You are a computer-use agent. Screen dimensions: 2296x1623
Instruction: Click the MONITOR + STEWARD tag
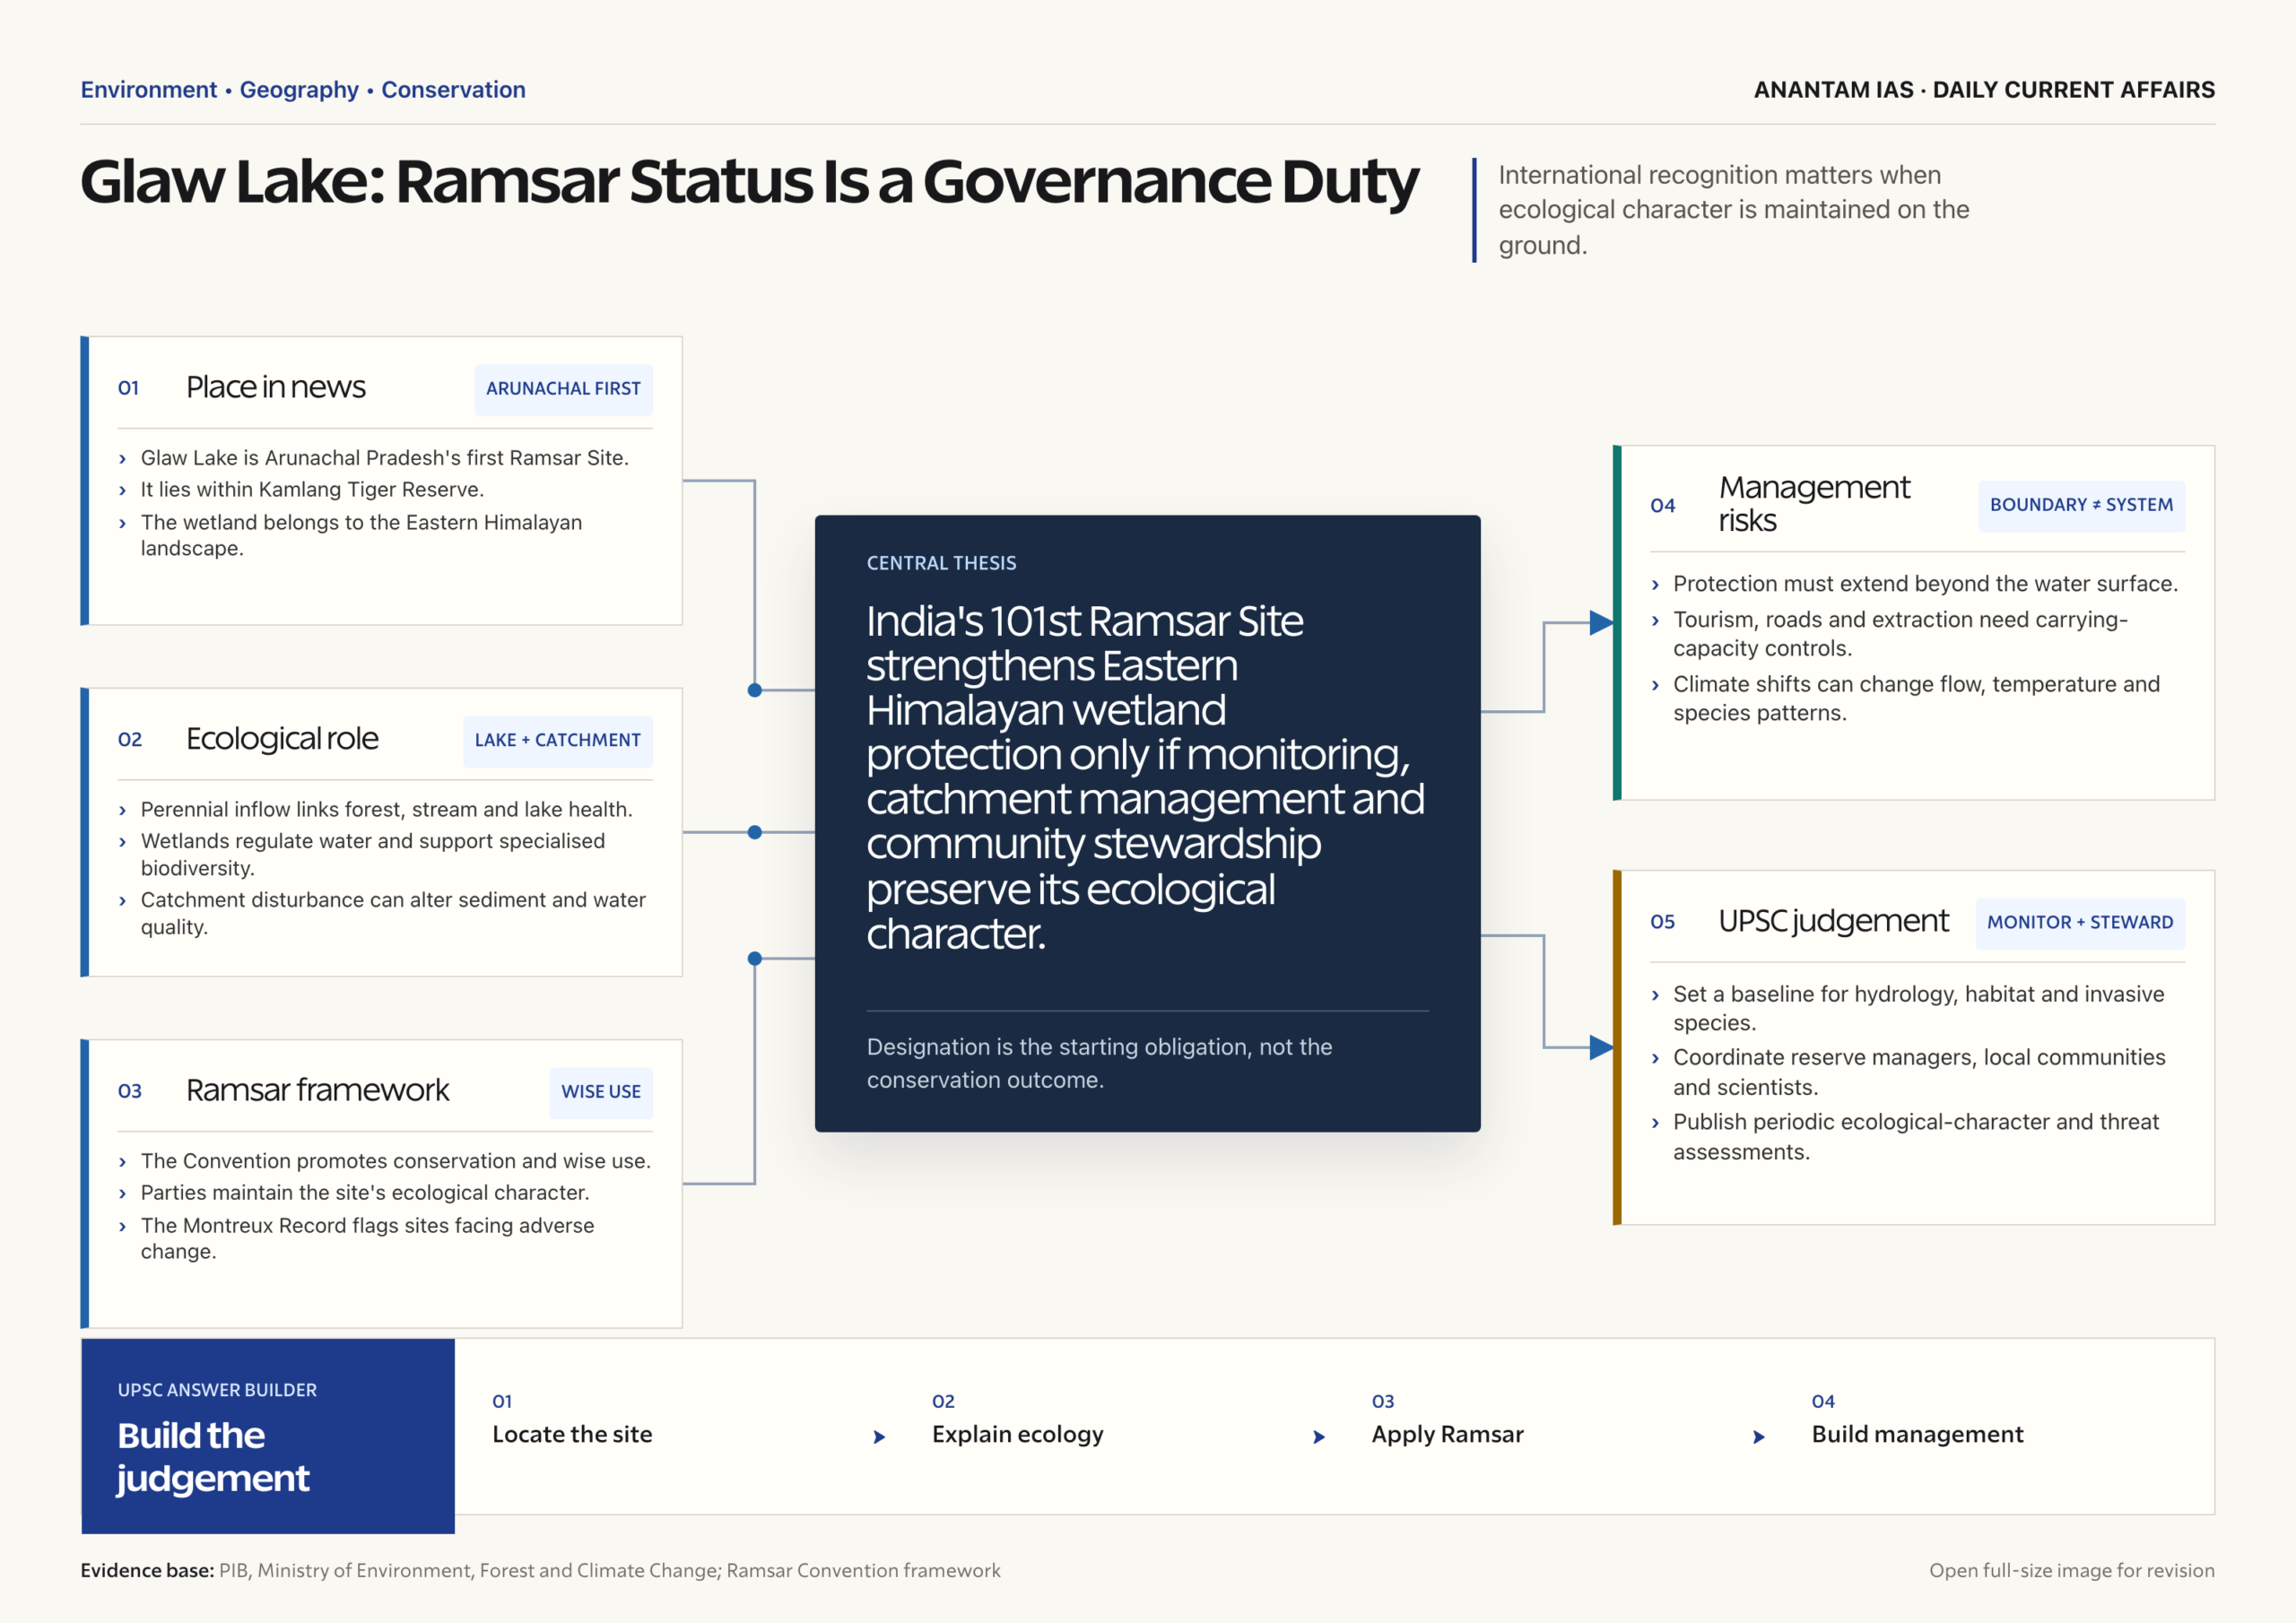2080,922
